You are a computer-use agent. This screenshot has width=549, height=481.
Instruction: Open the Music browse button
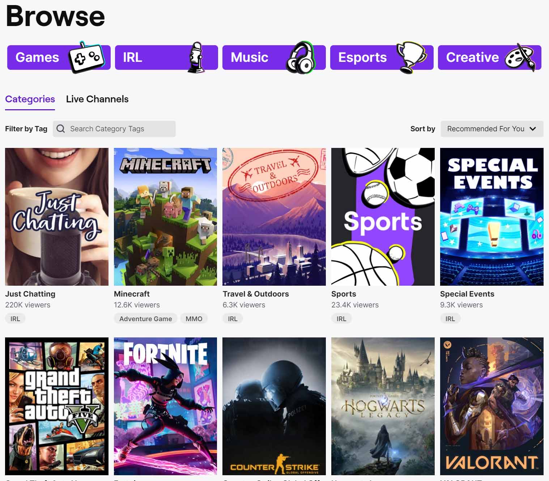click(x=274, y=58)
